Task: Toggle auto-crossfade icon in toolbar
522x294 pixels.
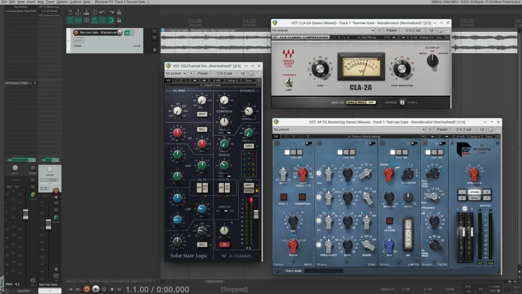Action: [70, 20]
